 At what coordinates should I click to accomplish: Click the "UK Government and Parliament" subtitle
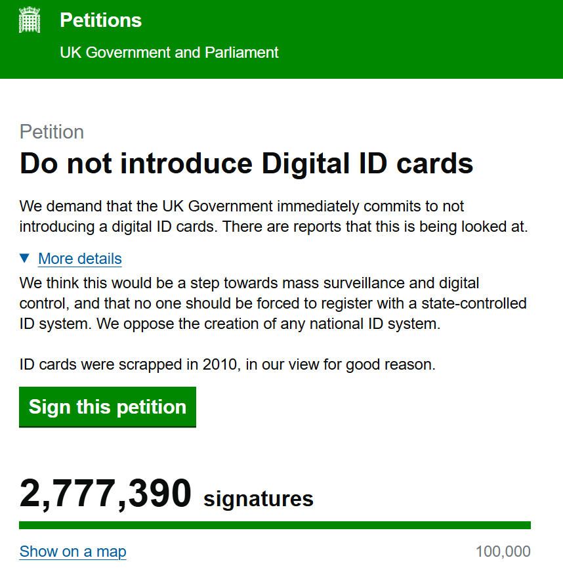(169, 53)
